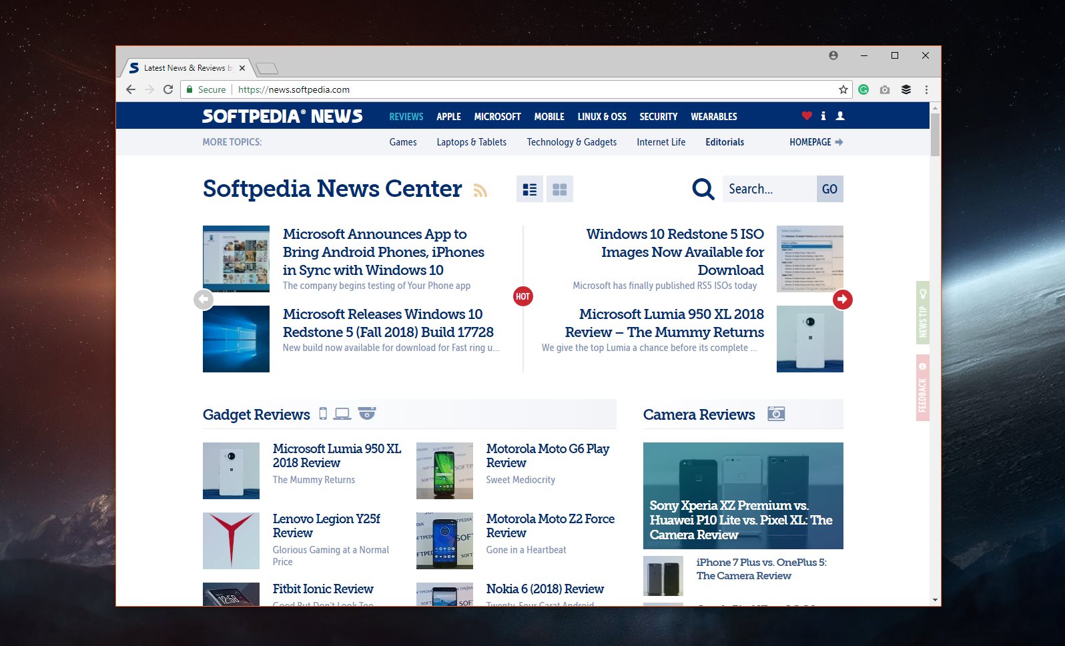Open the LINUX & OSS section
The height and width of the screenshot is (646, 1065).
[601, 117]
